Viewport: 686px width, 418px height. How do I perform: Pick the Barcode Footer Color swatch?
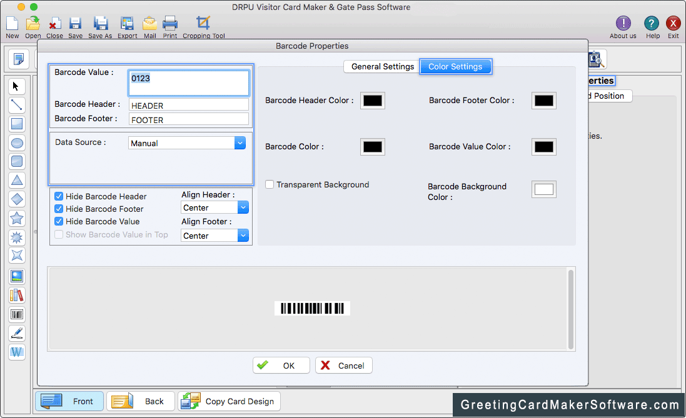(544, 101)
